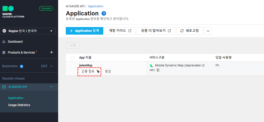
Task: Open the Usage Statistics submenu item
Action: point(19,105)
